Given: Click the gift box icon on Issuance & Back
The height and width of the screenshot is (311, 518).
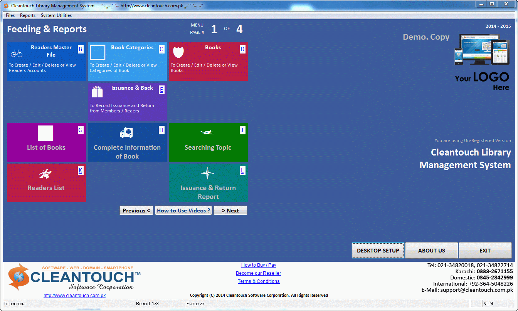Looking at the screenshot, I should (97, 92).
